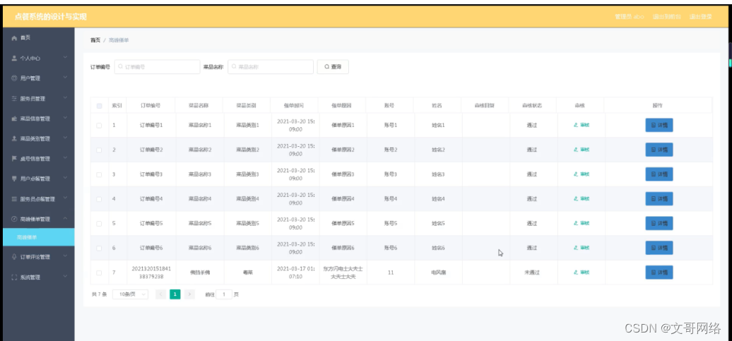Image resolution: width=732 pixels, height=341 pixels.
Task: Open the 10条/页 page size dropdown
Action: click(130, 294)
